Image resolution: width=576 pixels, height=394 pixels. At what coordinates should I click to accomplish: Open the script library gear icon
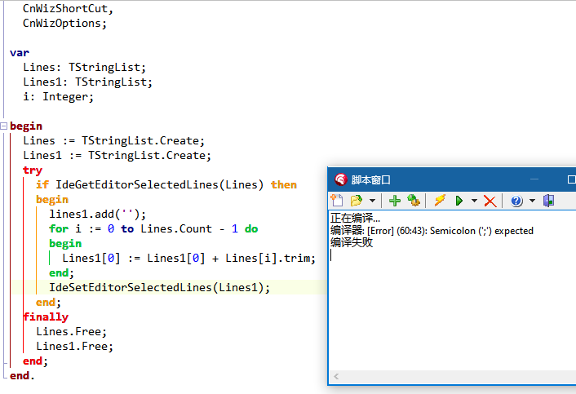pos(413,201)
